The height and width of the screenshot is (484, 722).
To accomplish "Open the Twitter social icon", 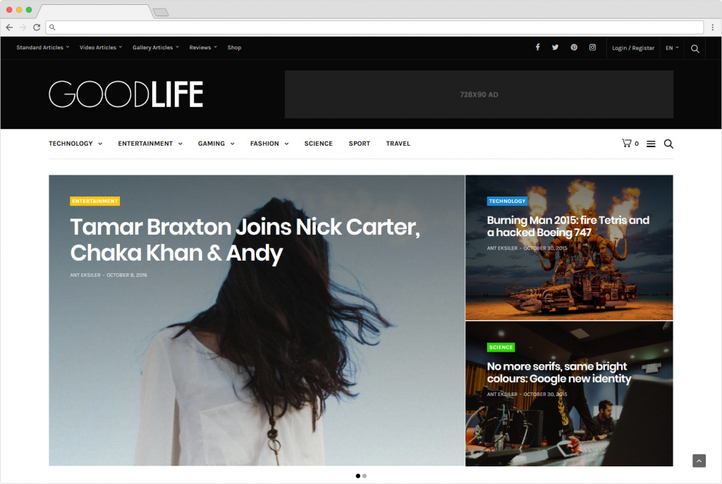I will tap(556, 47).
